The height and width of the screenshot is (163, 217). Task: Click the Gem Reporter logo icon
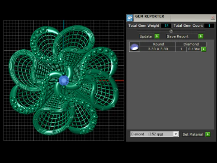point(130,18)
